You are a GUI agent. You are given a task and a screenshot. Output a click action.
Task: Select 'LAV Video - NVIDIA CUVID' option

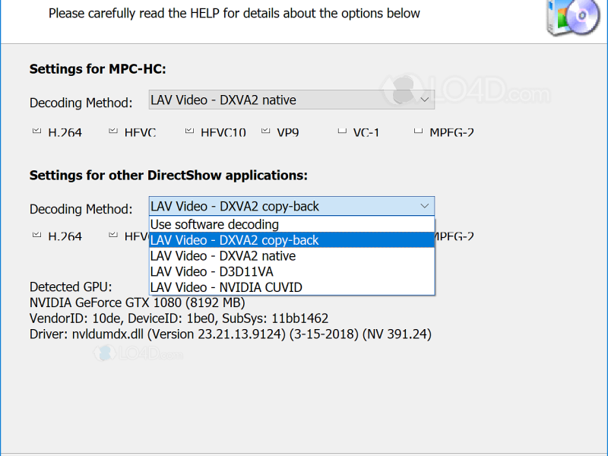click(x=292, y=287)
